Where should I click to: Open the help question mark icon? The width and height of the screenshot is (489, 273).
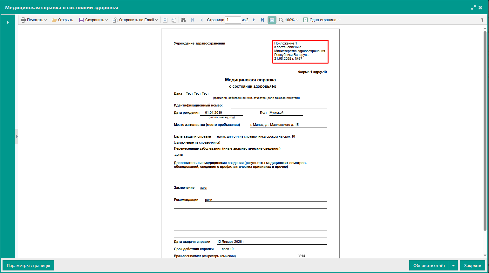point(482,20)
